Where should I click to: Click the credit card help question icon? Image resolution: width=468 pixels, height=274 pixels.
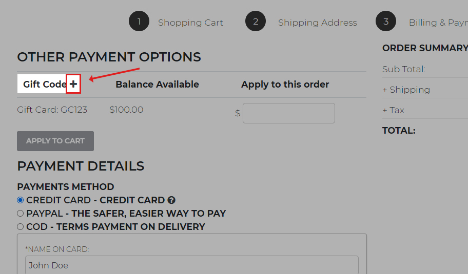(171, 200)
